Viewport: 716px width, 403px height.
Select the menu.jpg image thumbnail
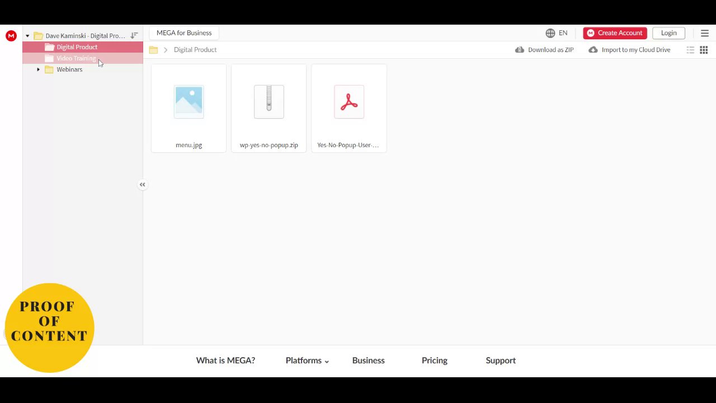189,102
